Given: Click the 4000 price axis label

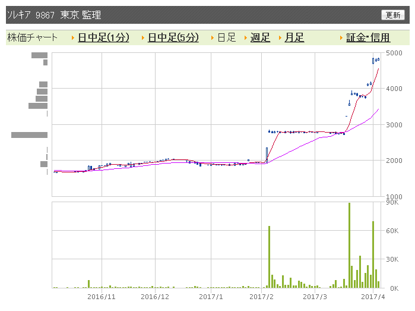Looking at the screenshot, I should pyautogui.click(x=394, y=89).
